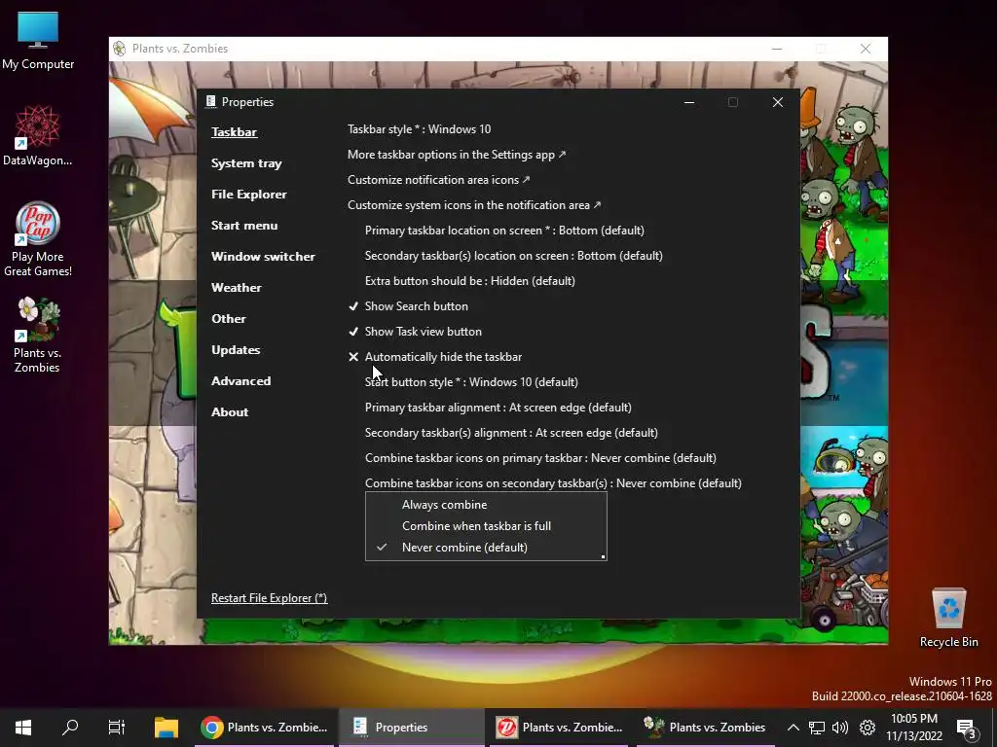
Task: Open Plants vs. Zombies desktop shortcut
Action: (x=38, y=335)
